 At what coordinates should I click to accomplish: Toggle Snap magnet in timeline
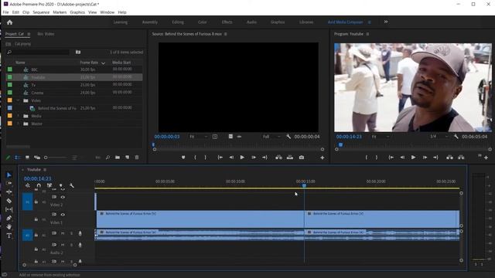tap(39, 185)
